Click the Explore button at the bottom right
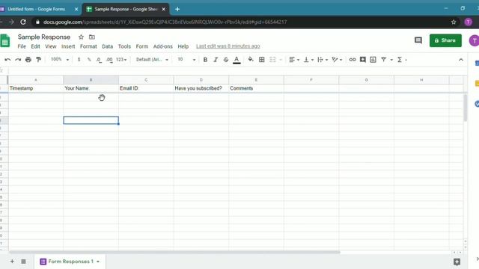 point(457,262)
